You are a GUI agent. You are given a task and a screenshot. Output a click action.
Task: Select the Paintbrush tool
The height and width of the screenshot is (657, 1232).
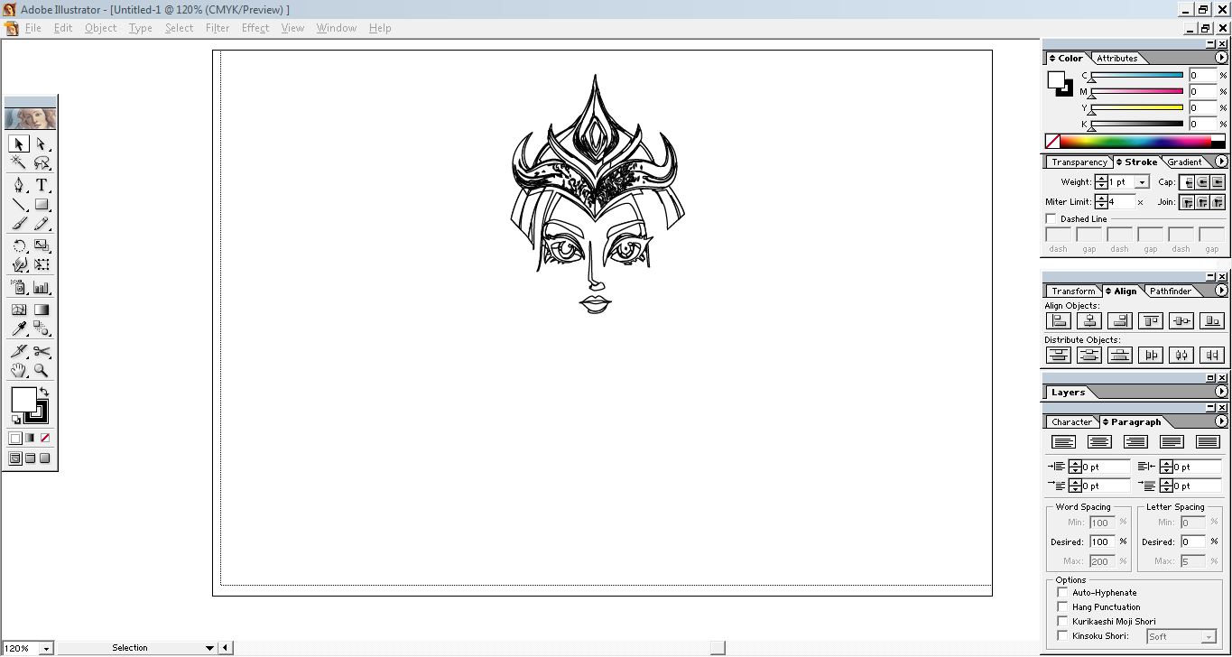point(18,224)
